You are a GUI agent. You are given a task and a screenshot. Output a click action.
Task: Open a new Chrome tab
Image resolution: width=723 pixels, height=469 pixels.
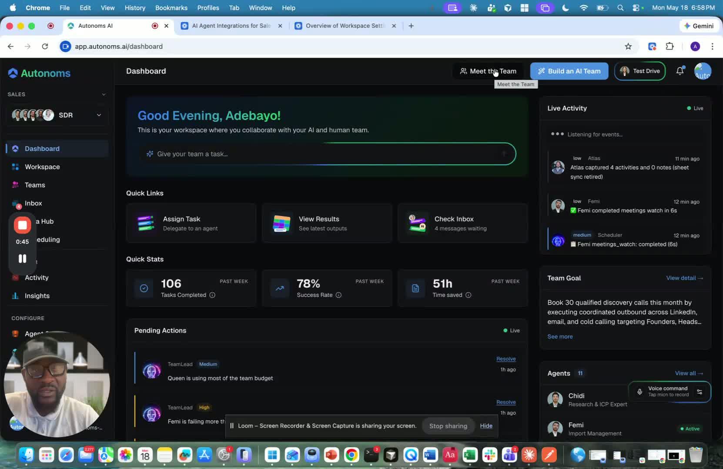click(x=411, y=26)
